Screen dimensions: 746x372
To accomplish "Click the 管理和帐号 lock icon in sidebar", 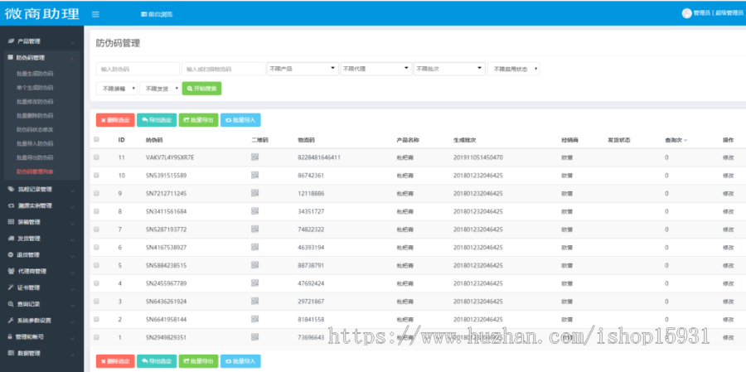I will pos(11,337).
